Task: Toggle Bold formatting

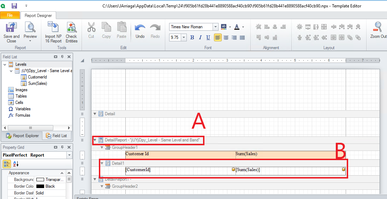Action: (192, 37)
